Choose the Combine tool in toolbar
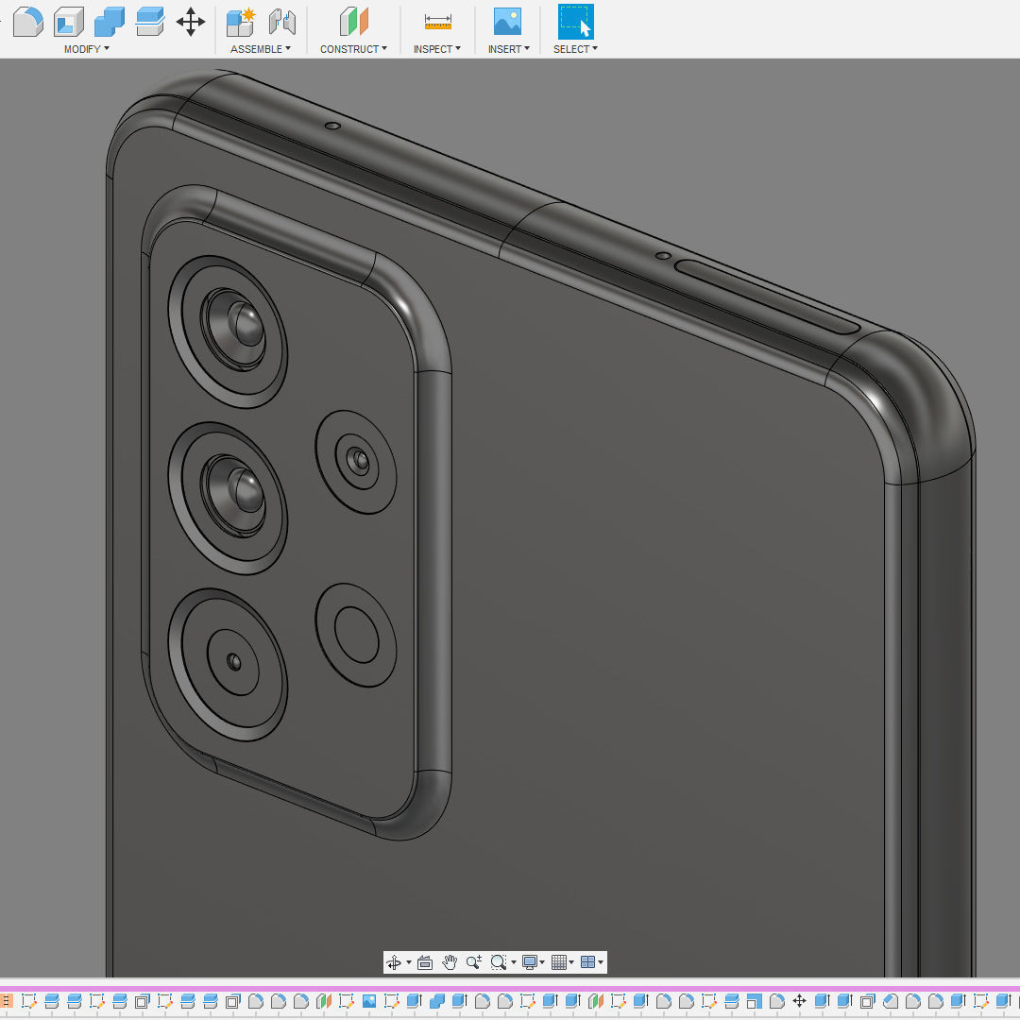The height and width of the screenshot is (1020, 1020). [x=110, y=22]
